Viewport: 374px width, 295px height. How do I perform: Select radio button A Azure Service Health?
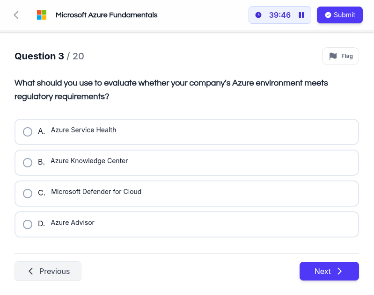tap(28, 132)
